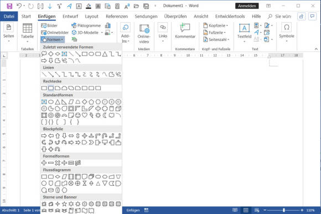Click the Anmelden button
This screenshot has width=321, height=214.
coord(247,6)
